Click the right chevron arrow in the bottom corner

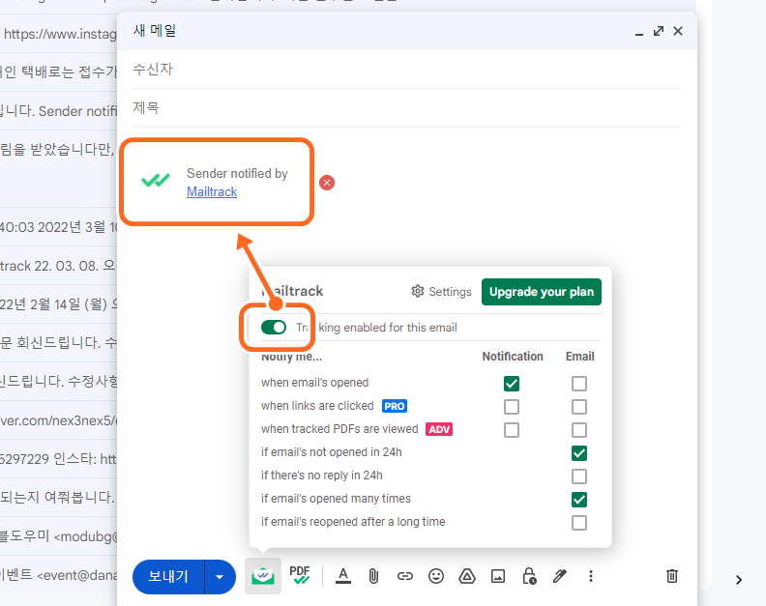(739, 580)
